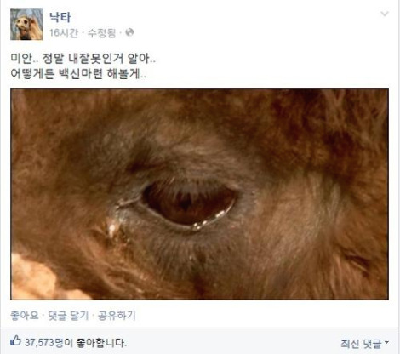400x354 pixels.
Task: Open the 16시간 timestamp permalink
Action: pyautogui.click(x=64, y=33)
